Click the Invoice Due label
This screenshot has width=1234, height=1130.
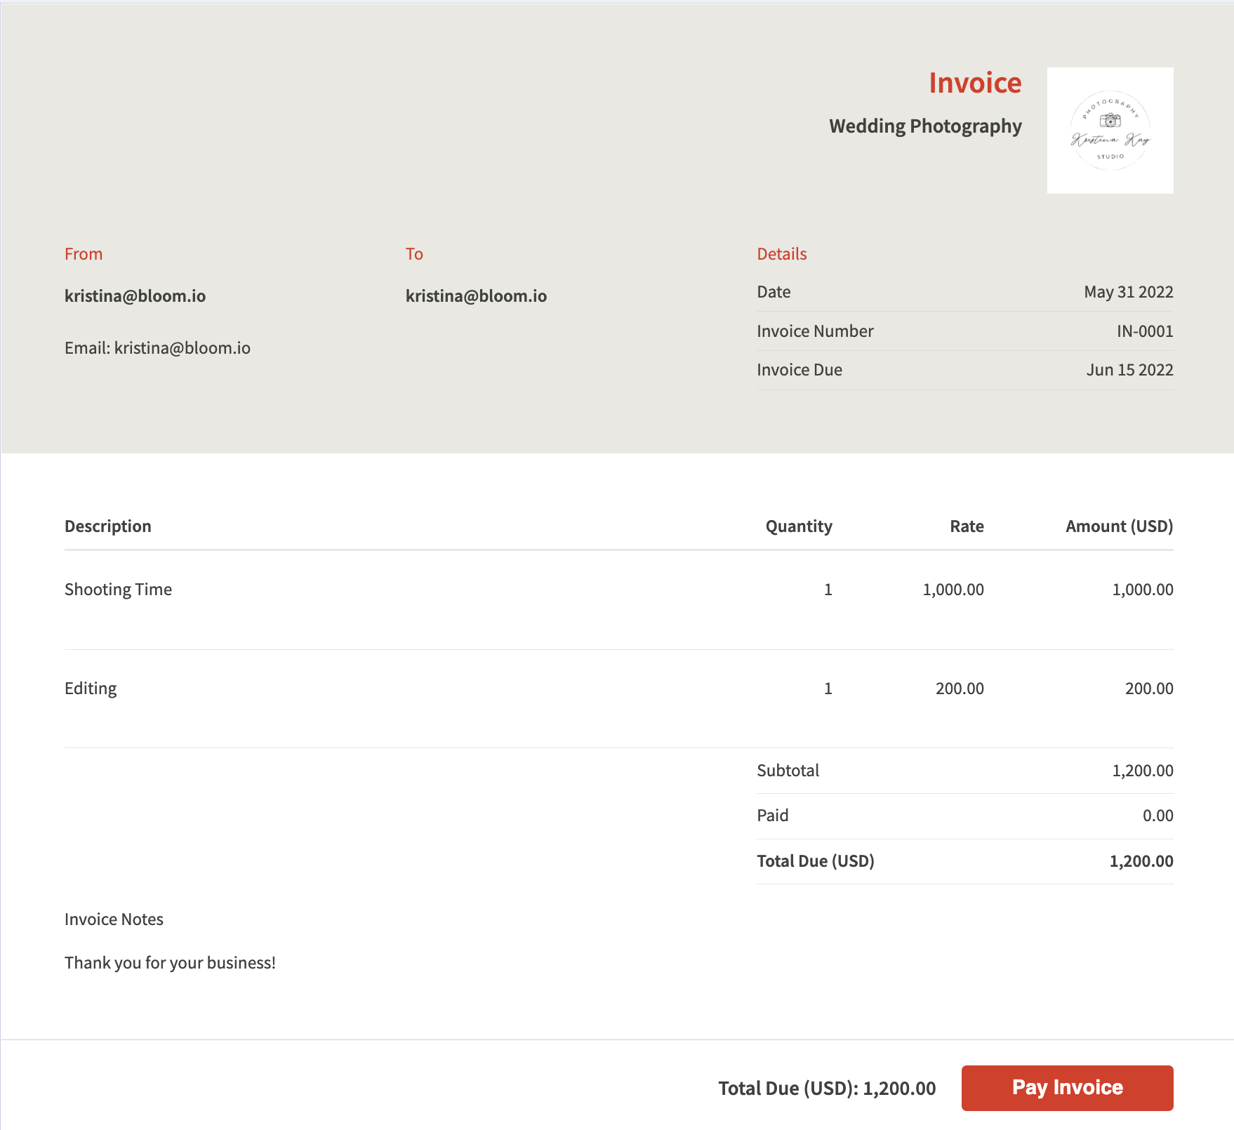click(800, 370)
